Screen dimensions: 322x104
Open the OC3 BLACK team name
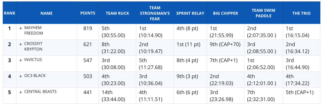click(35, 76)
